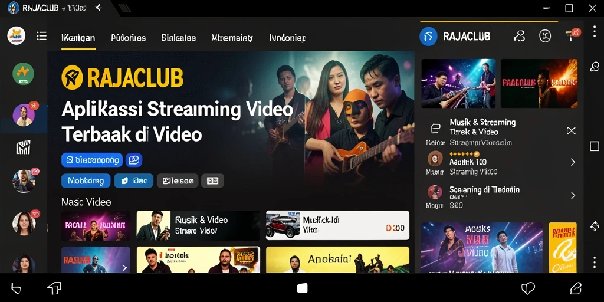Click the list icon beside Musik & Streaming
This screenshot has height=302, width=604.
coord(435,128)
